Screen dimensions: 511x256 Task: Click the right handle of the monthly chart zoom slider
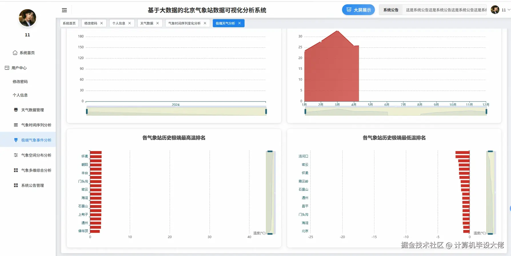tap(486, 111)
